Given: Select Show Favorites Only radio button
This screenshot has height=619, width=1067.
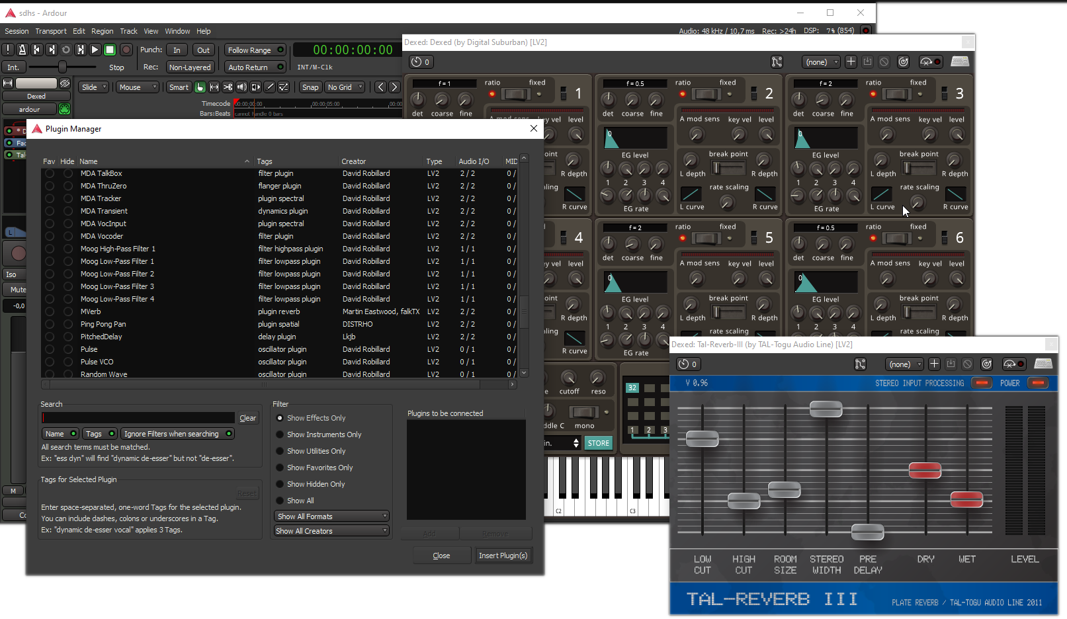Looking at the screenshot, I should 280,468.
